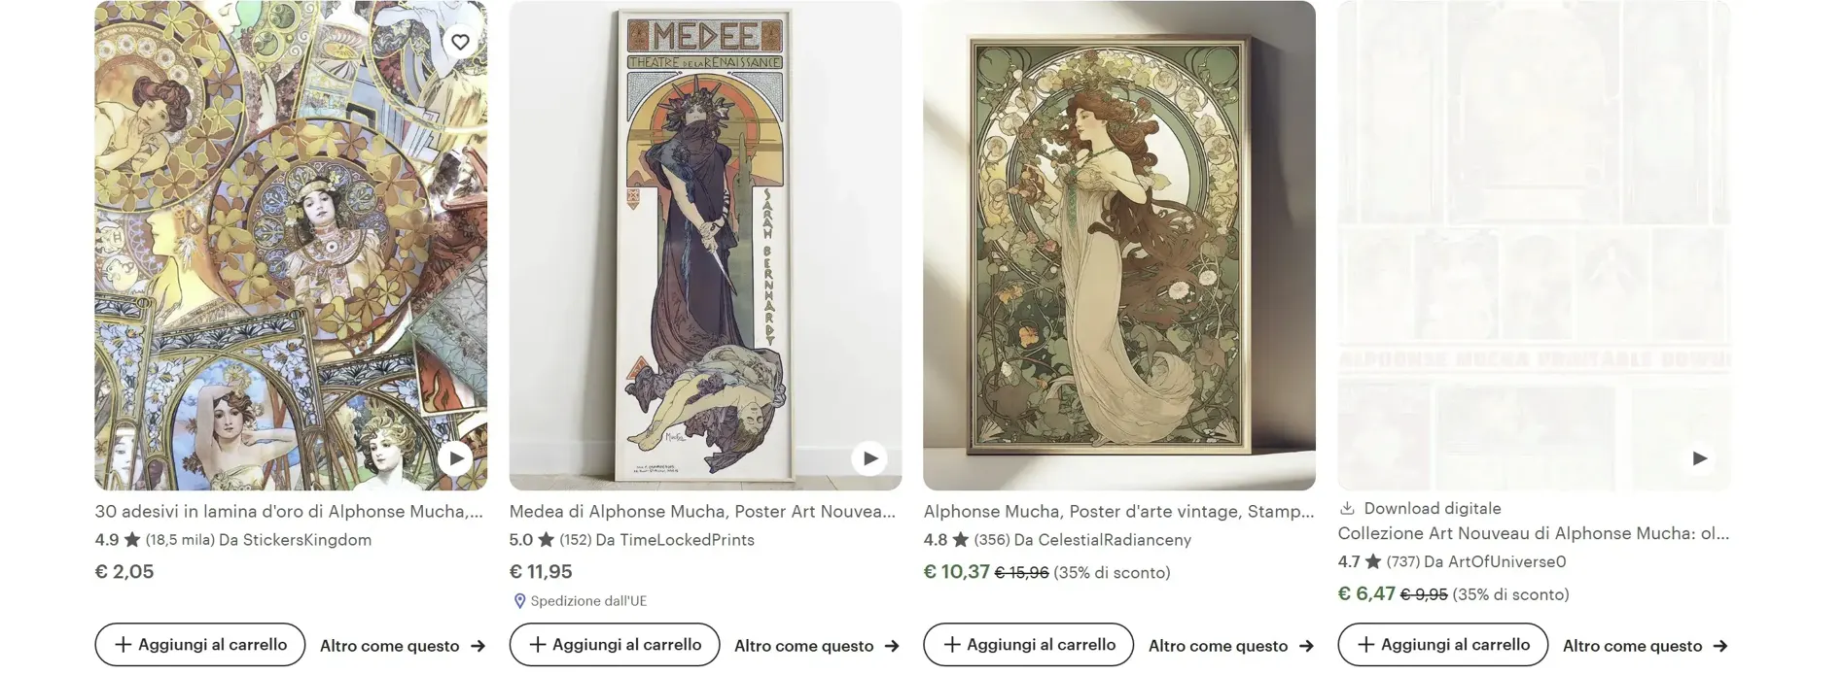This screenshot has height=675, width=1842.
Task: Open the Poster d'arte vintage listing title
Action: tap(1118, 512)
